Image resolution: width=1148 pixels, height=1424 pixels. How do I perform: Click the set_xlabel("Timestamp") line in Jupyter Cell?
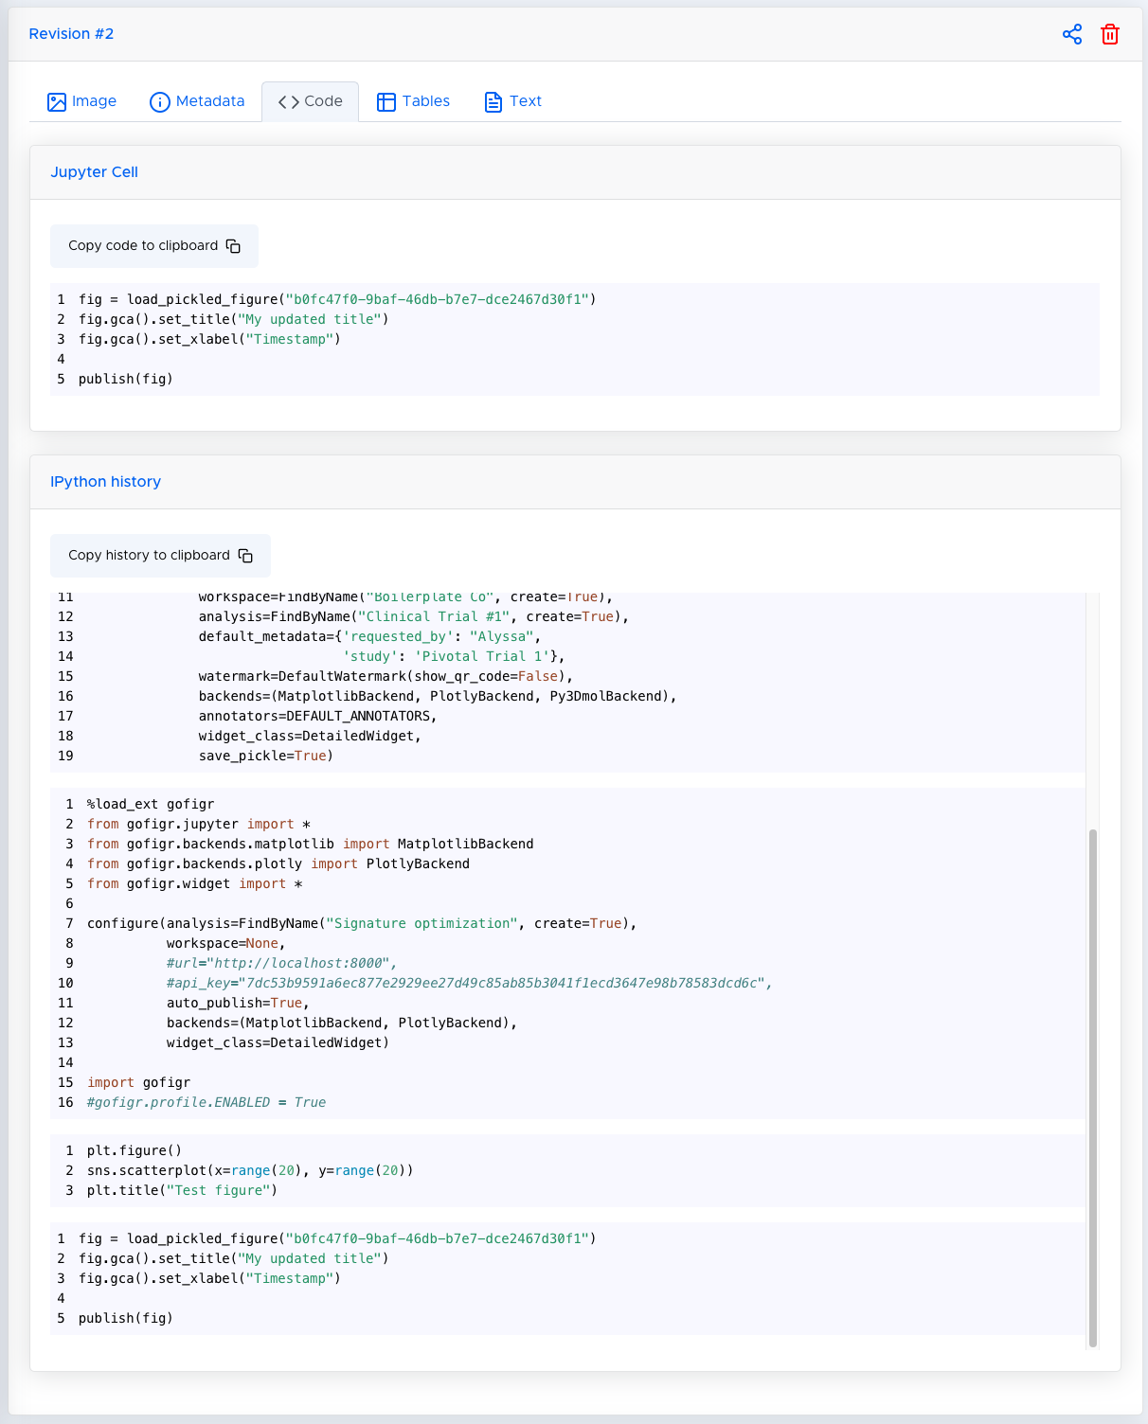(x=208, y=339)
